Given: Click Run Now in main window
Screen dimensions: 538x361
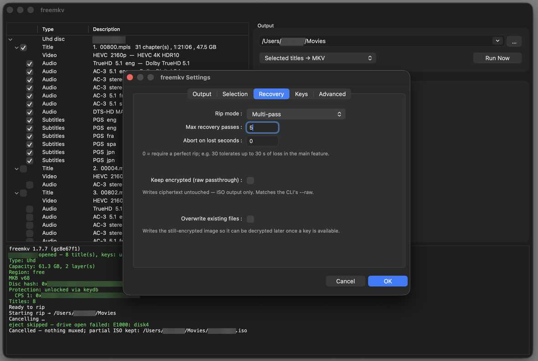Looking at the screenshot, I should click(497, 58).
